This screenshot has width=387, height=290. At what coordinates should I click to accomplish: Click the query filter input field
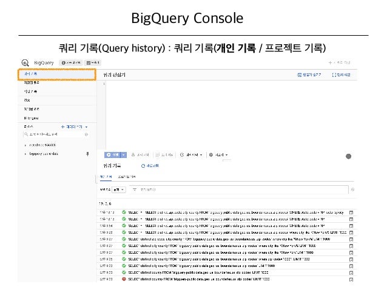tap(239, 189)
